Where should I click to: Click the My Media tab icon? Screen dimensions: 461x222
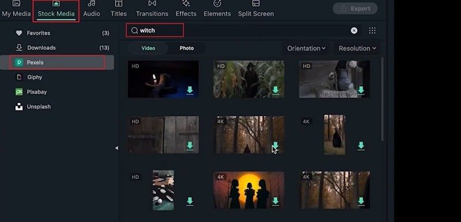[x=17, y=3]
